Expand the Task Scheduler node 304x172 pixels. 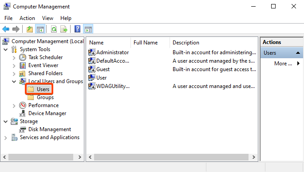[14, 58]
